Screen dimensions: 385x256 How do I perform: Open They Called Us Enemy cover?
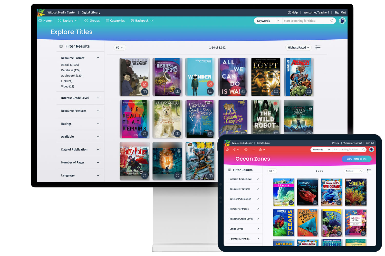coord(134,77)
